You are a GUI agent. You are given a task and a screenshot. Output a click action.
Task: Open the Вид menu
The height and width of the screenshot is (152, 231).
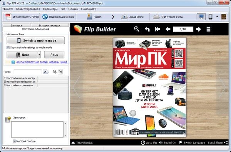click(63, 9)
